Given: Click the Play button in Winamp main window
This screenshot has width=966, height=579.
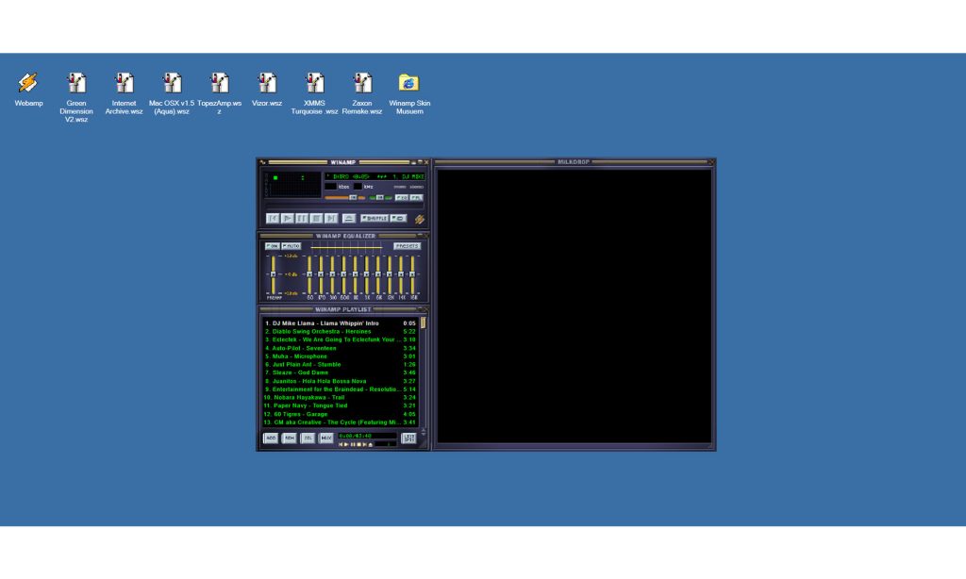Looking at the screenshot, I should pyautogui.click(x=287, y=218).
